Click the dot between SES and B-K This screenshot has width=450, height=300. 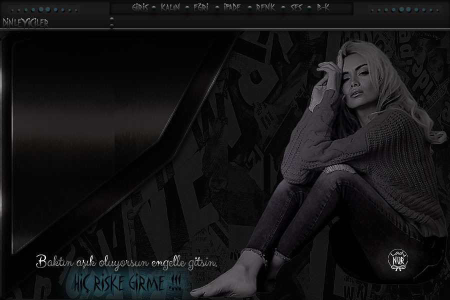[x=309, y=8]
